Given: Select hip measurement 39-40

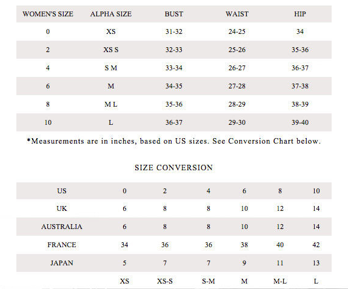Looking at the screenshot, I should point(300,122).
